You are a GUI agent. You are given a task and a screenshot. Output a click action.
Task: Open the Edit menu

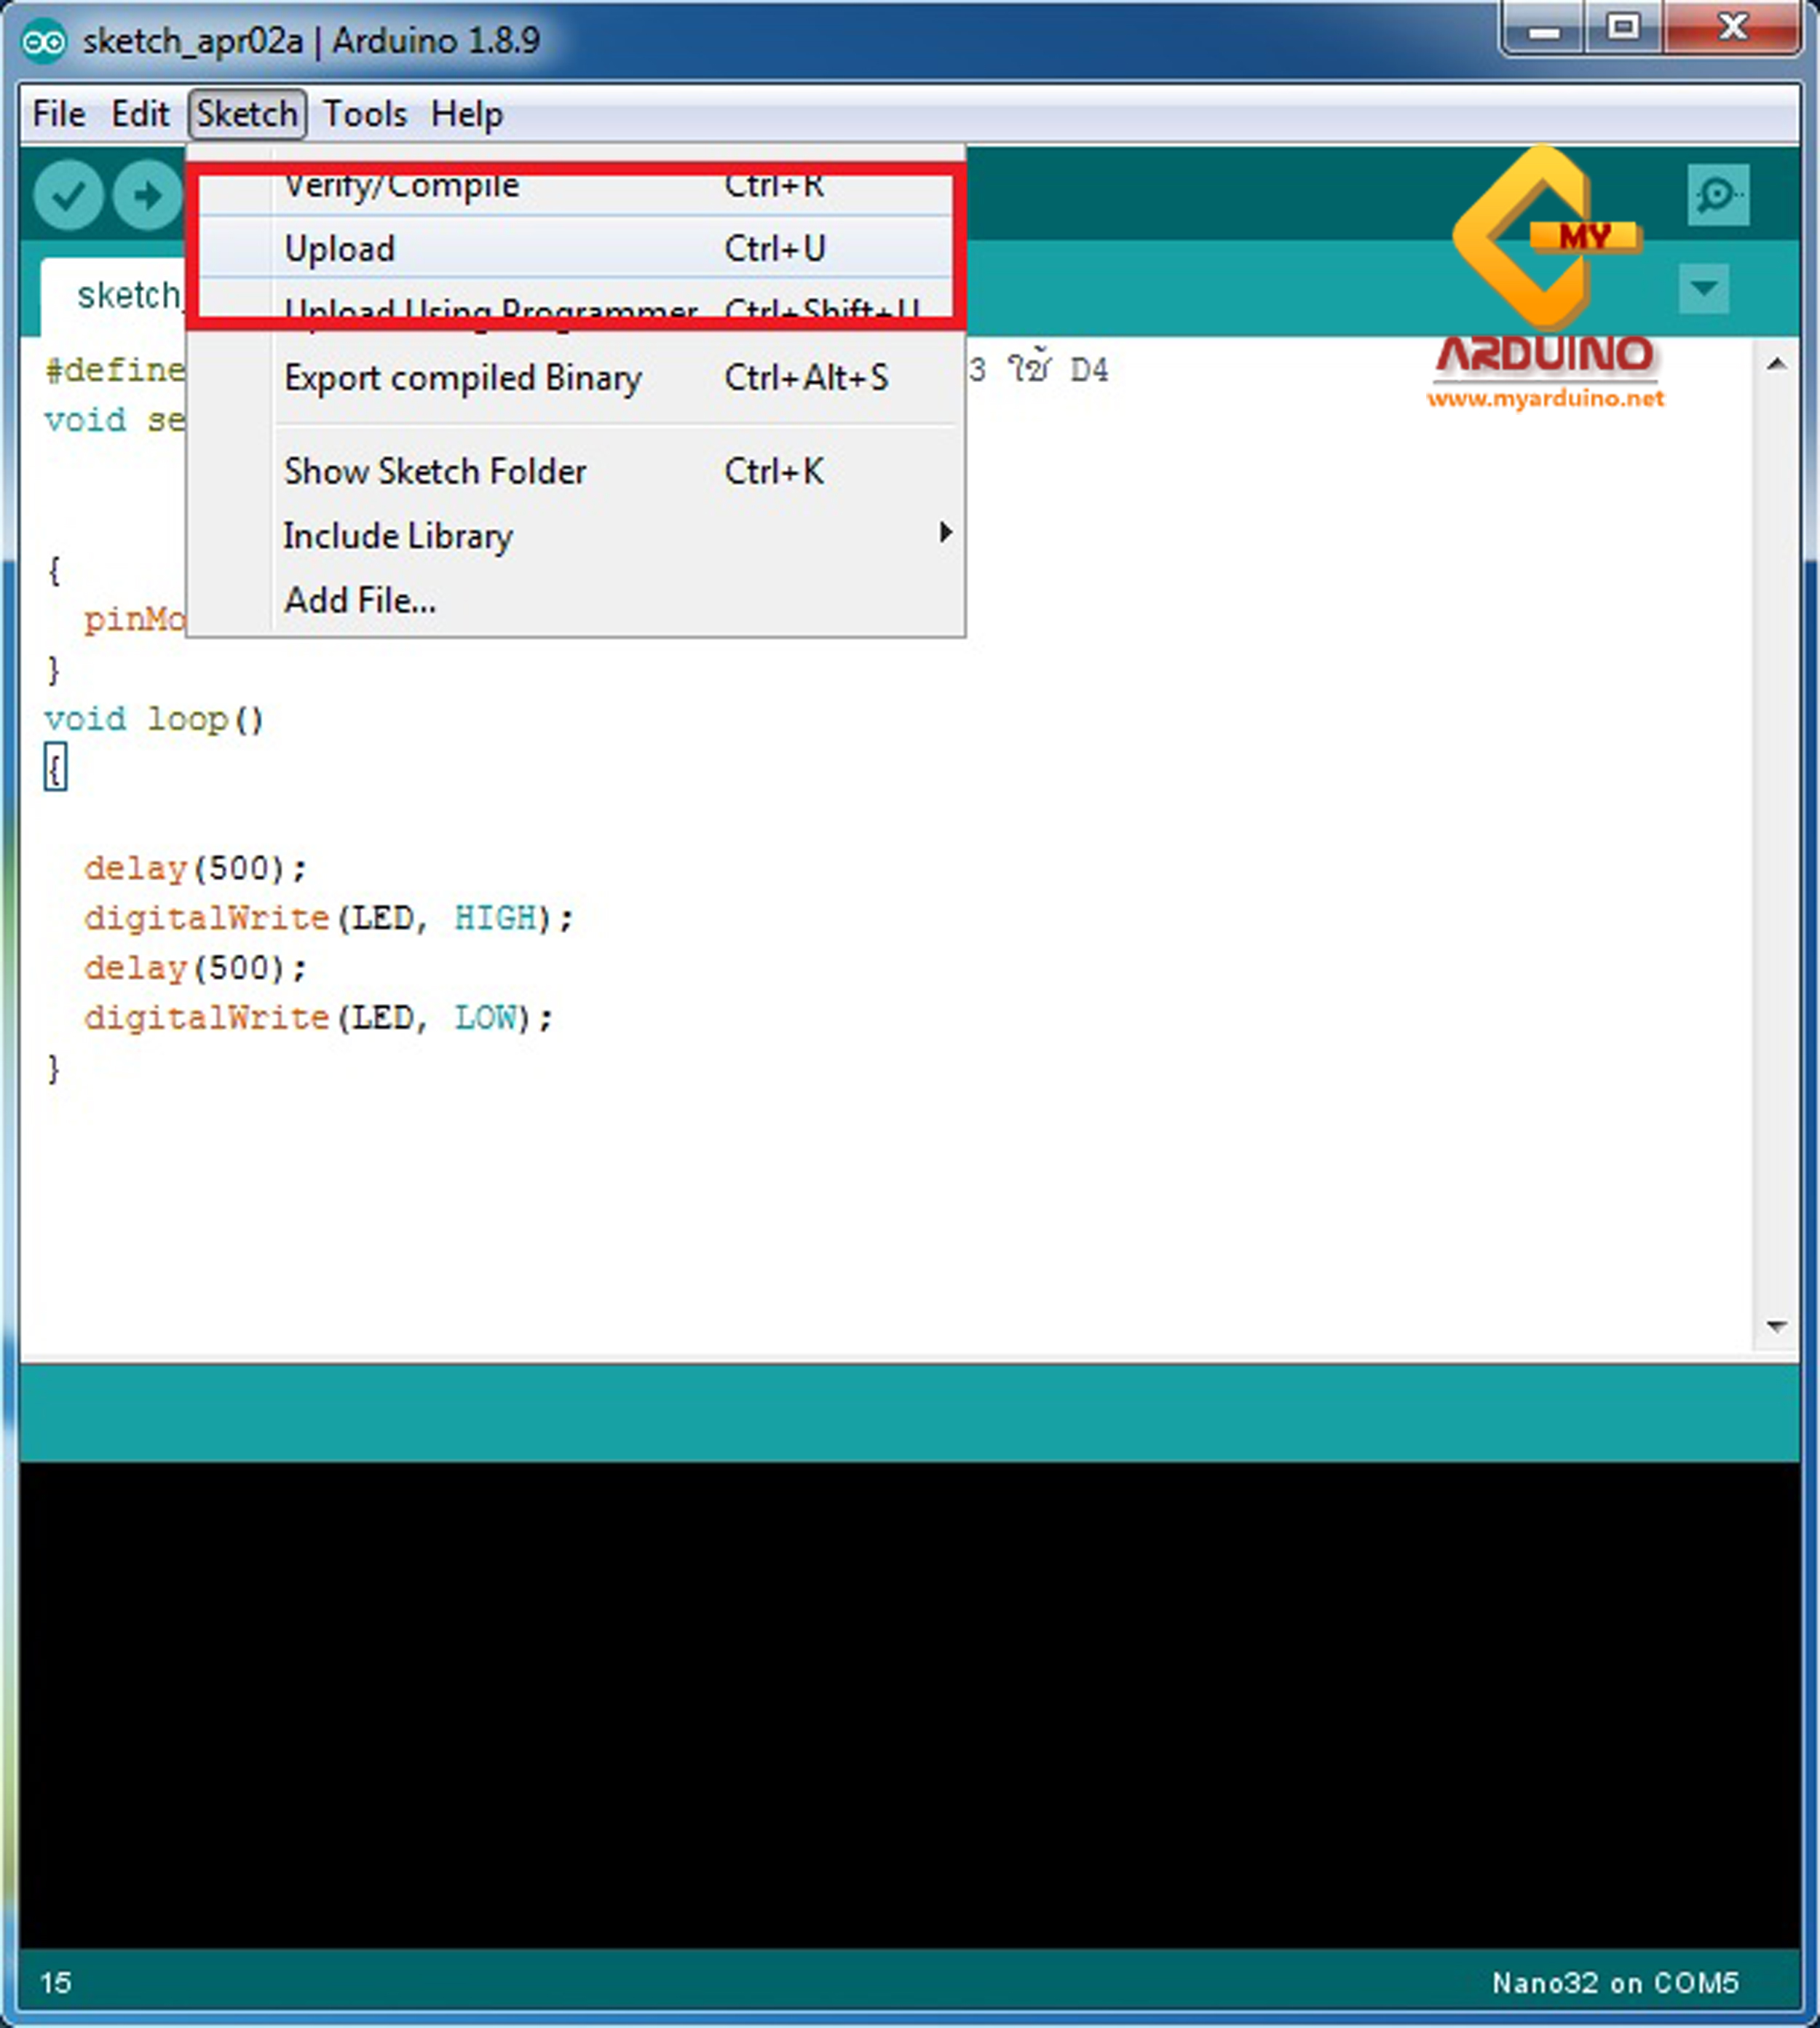click(140, 114)
